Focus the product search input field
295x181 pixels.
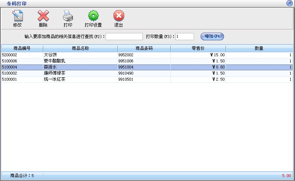click(124, 37)
